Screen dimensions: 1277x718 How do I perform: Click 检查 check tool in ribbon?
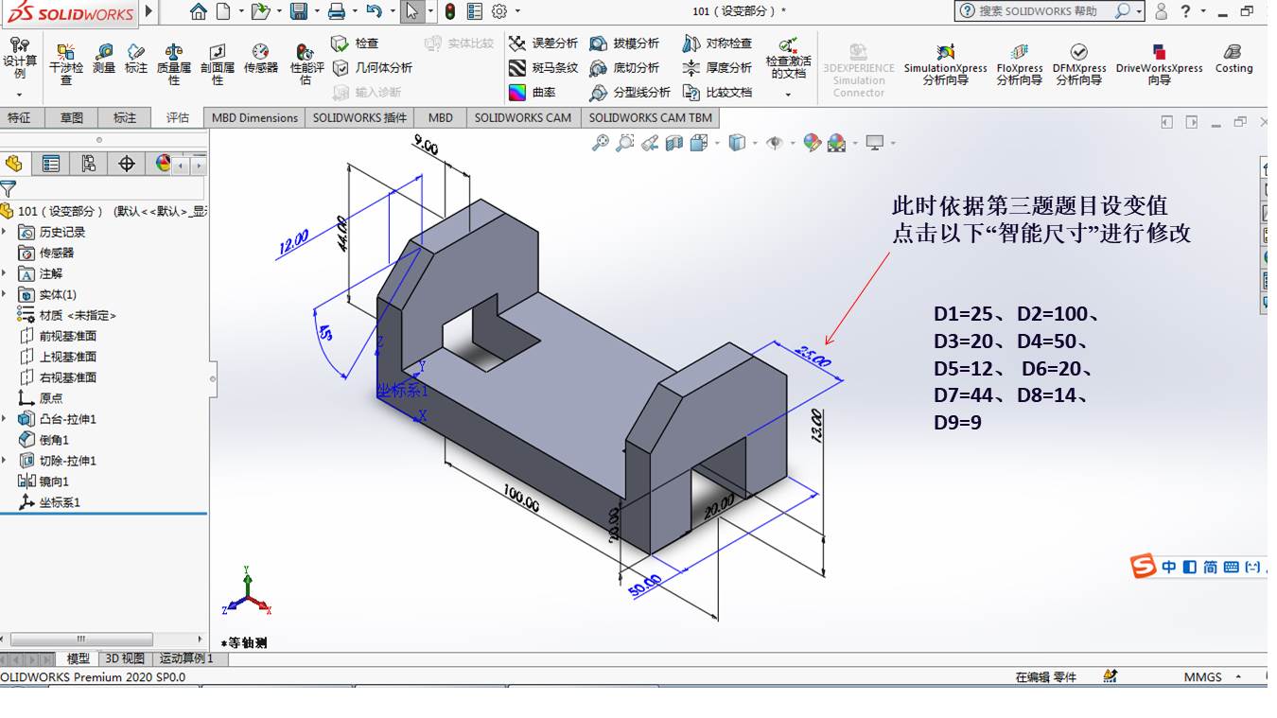356,44
